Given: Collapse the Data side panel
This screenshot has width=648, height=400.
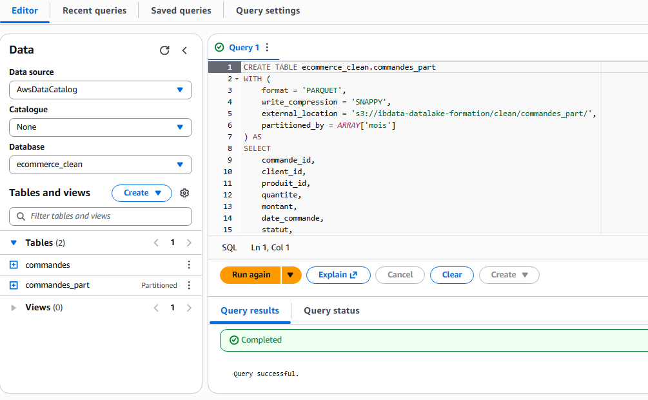Looking at the screenshot, I should click(x=184, y=50).
